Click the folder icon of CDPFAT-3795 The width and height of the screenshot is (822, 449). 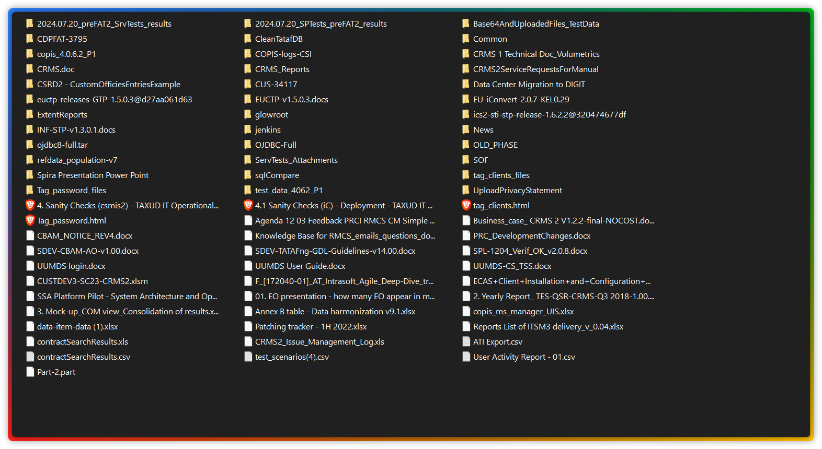[30, 39]
